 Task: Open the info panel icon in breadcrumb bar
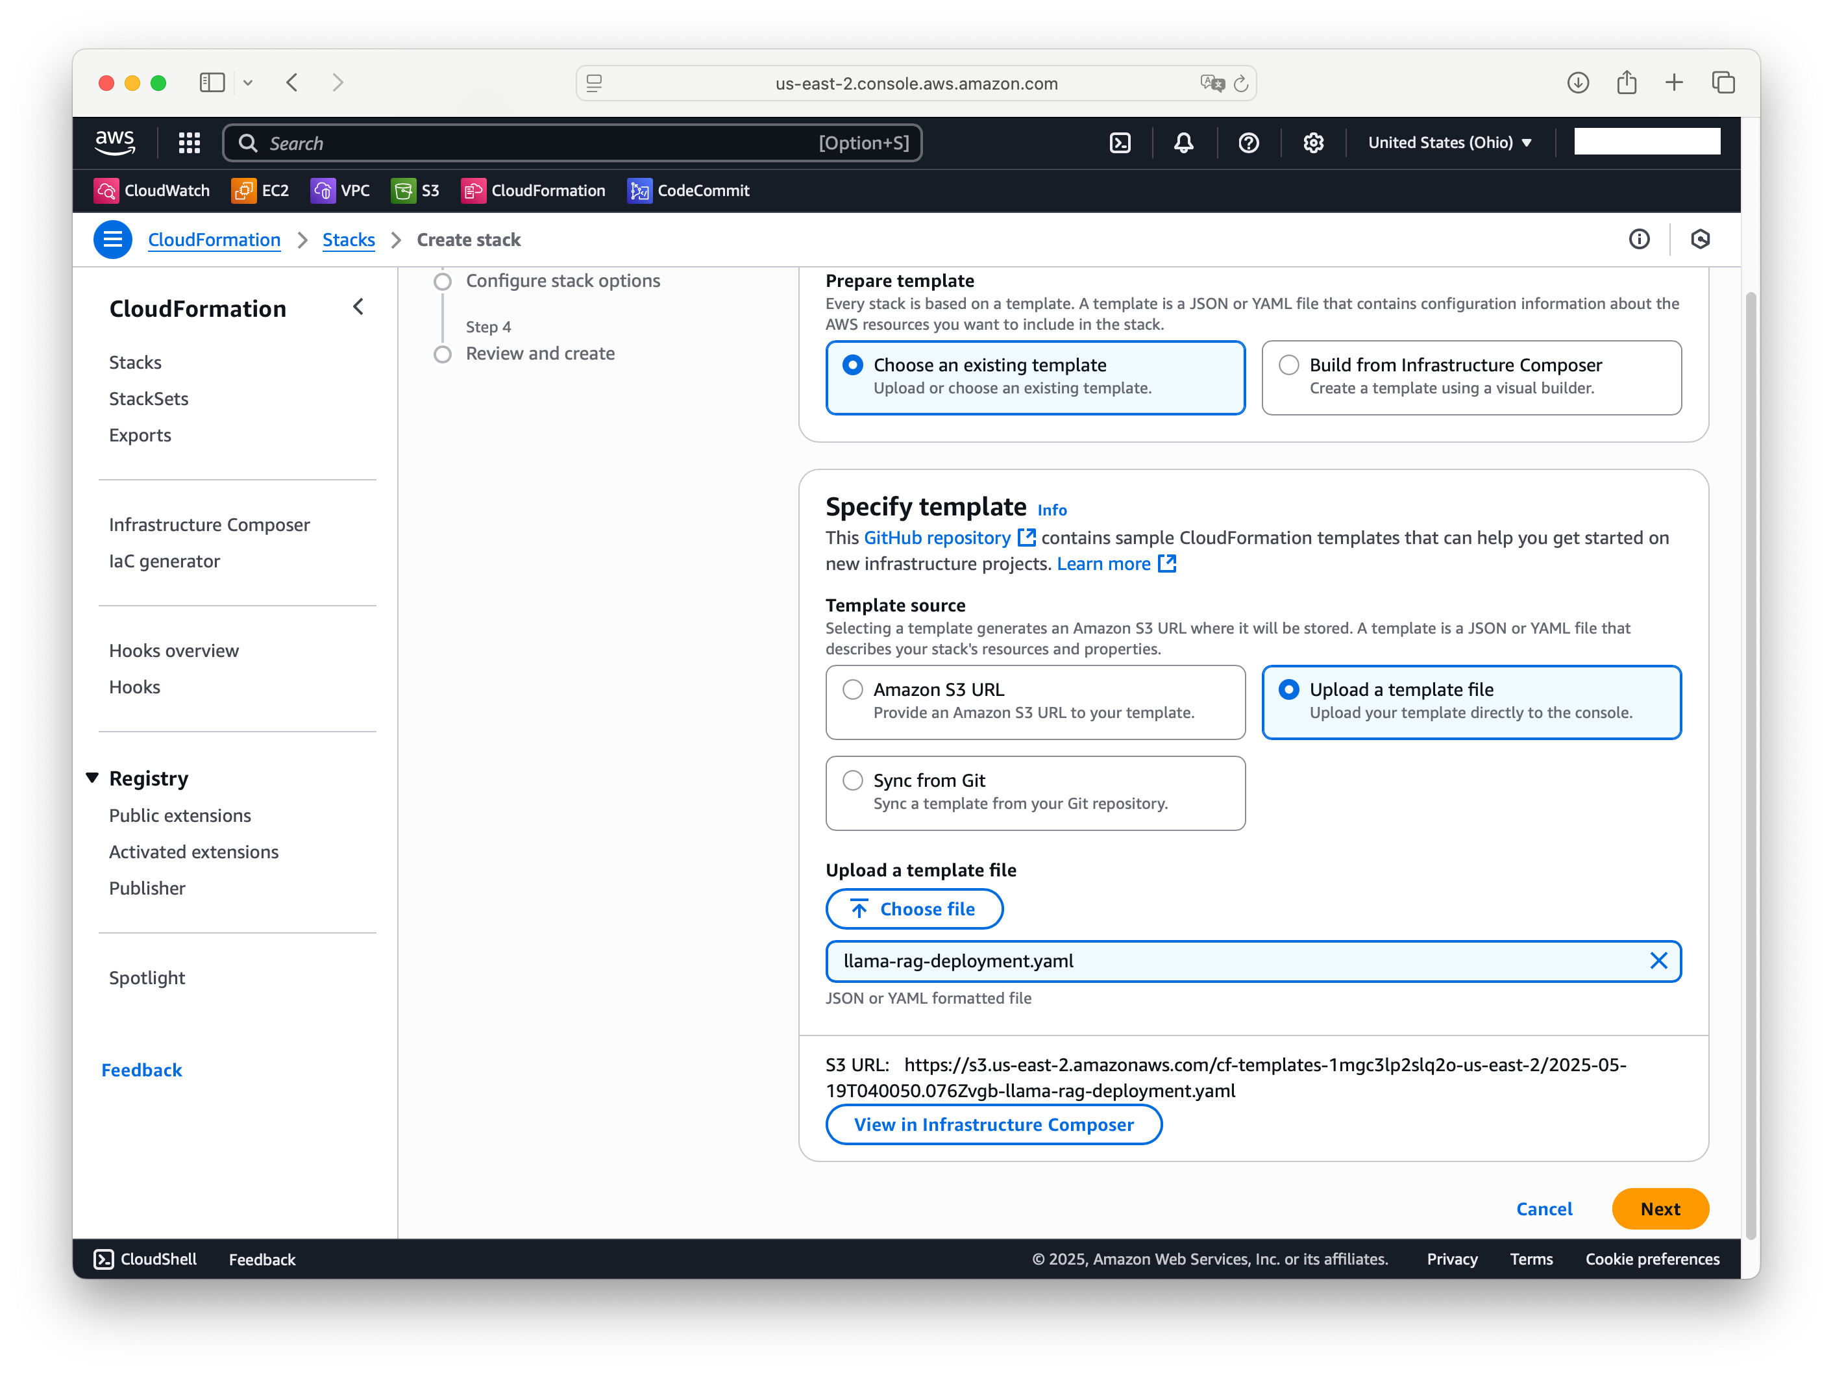point(1638,240)
